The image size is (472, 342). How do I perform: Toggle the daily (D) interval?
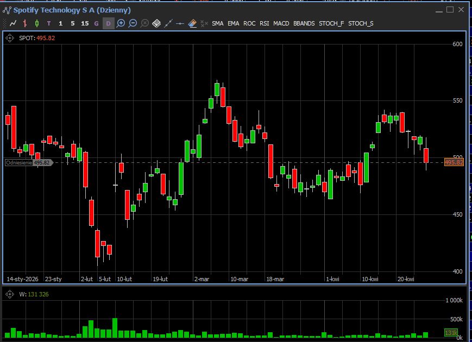(109, 23)
